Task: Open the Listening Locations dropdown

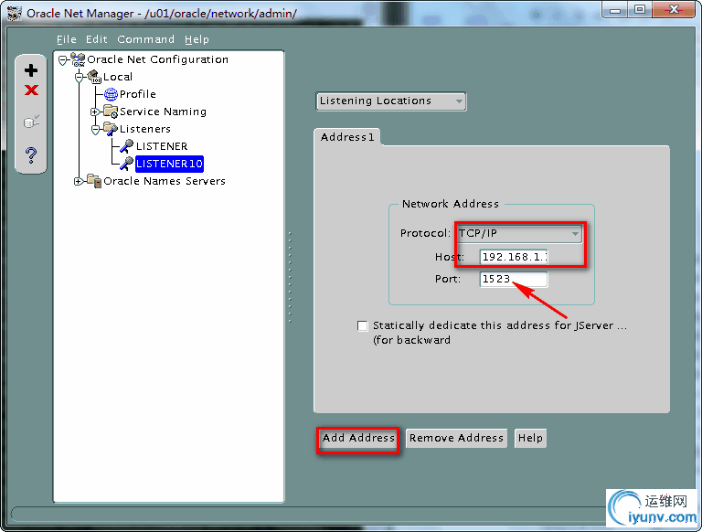Action: point(391,101)
